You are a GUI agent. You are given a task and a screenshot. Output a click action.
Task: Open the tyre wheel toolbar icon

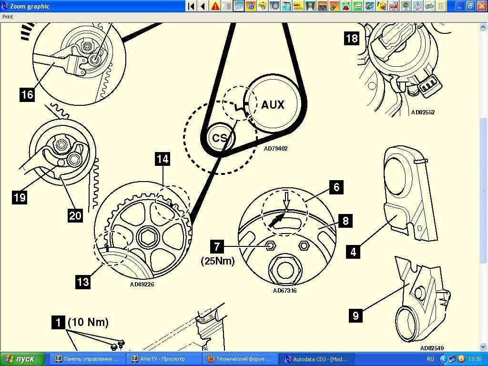[274, 6]
